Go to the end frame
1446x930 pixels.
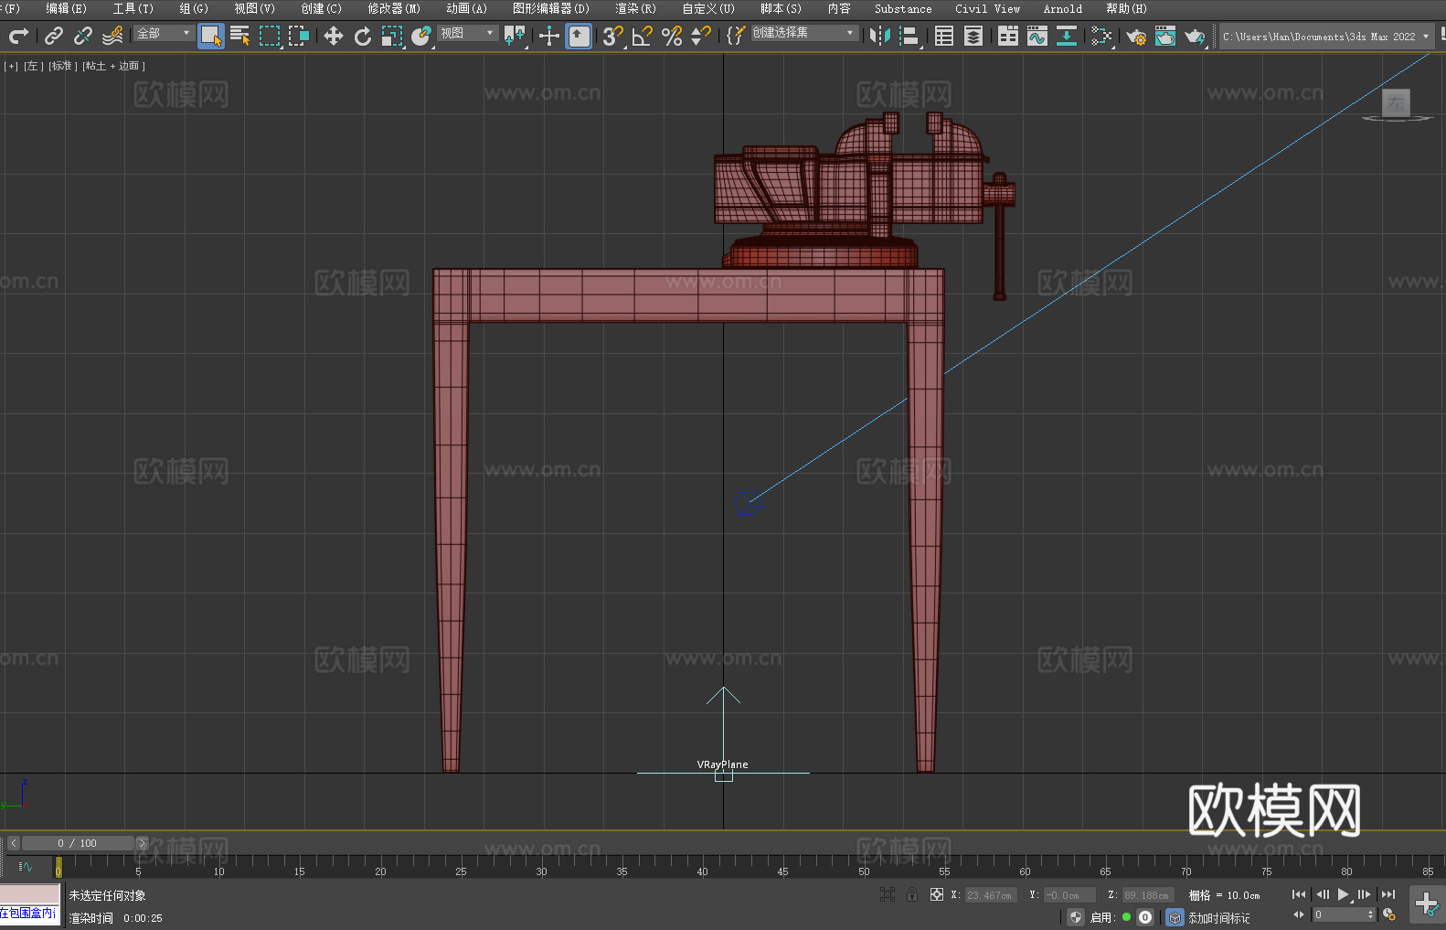[x=1388, y=894]
